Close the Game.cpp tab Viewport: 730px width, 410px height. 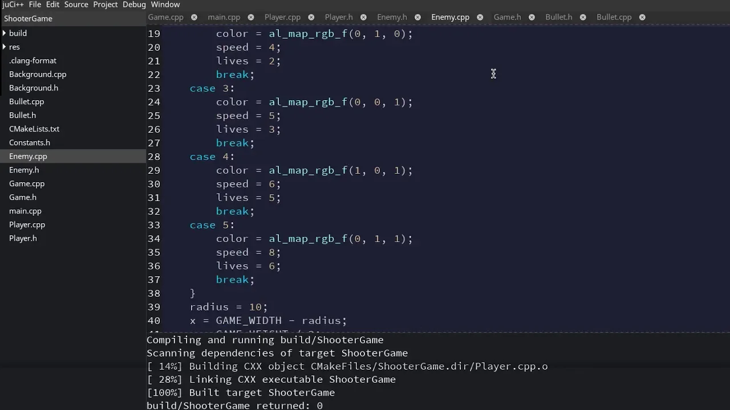pyautogui.click(x=194, y=17)
